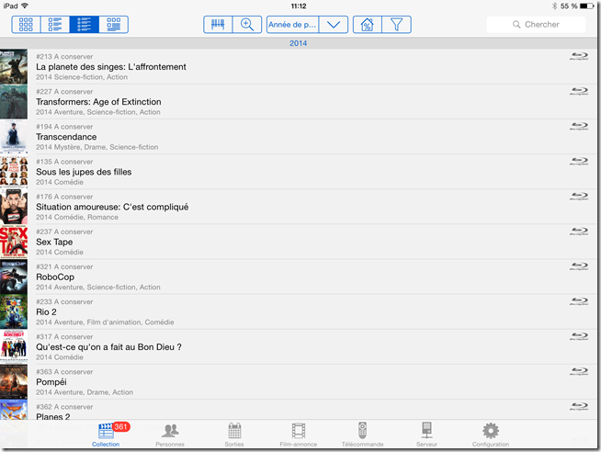Tap Sous les jupes des filles poster

[x=14, y=172]
